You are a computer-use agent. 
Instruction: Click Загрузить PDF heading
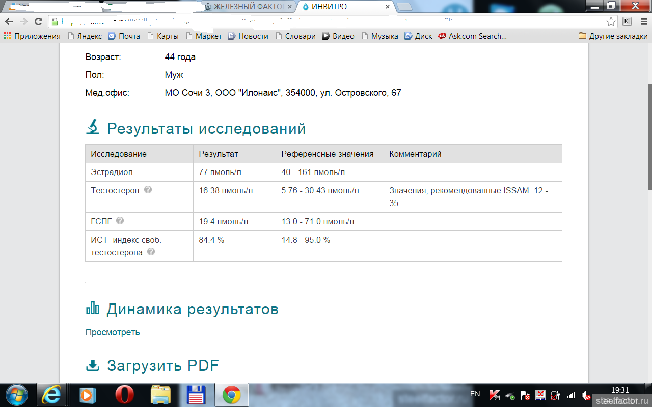click(x=162, y=365)
